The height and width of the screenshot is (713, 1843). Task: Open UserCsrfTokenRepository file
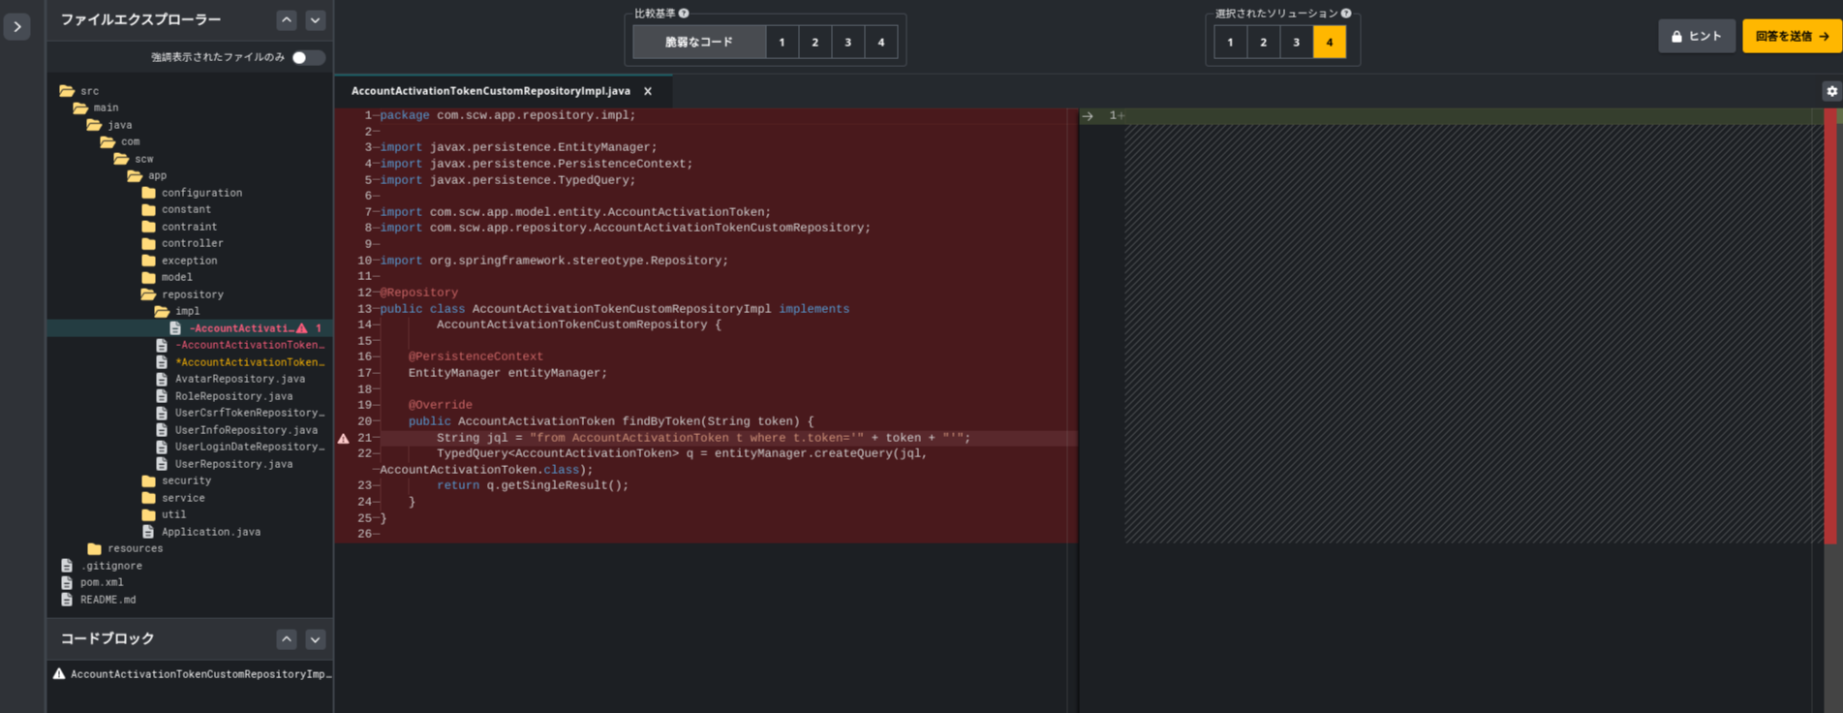(242, 414)
